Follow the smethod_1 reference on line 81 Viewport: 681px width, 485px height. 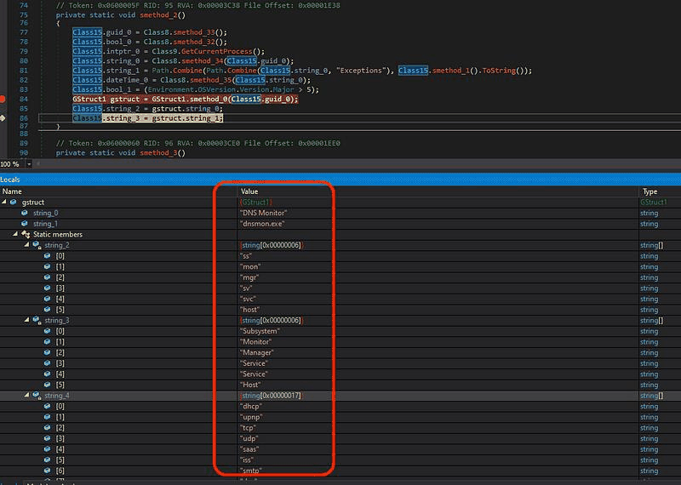(x=452, y=71)
